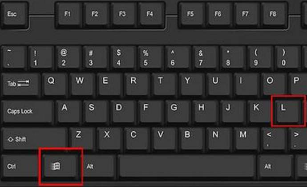Click the F8 function key
The height and width of the screenshot is (187, 307).
275,15
